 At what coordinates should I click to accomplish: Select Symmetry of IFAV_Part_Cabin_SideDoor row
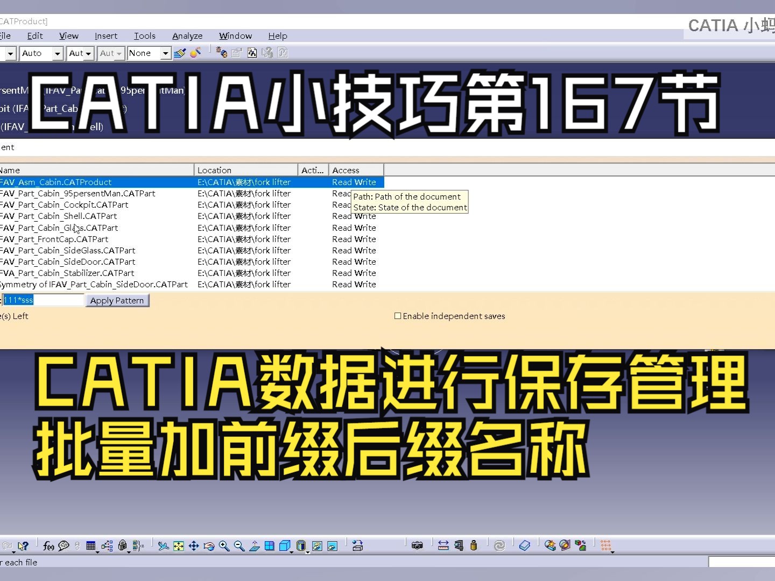click(192, 285)
